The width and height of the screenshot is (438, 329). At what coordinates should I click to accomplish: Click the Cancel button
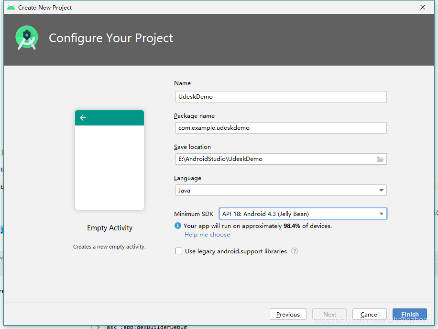tap(369, 314)
